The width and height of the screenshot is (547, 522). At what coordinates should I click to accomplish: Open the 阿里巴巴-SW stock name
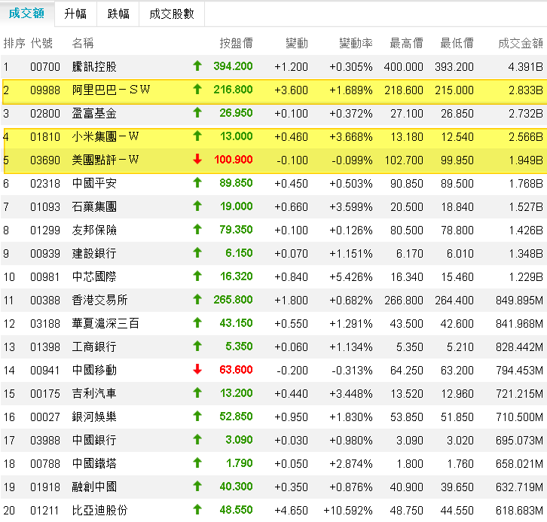coord(111,90)
